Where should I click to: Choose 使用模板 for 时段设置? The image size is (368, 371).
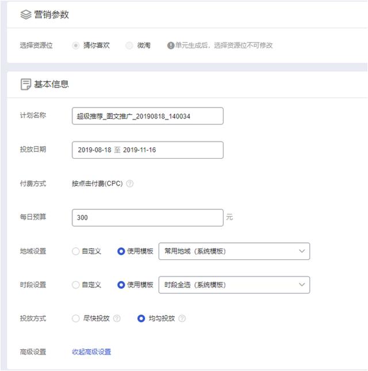[x=121, y=285]
